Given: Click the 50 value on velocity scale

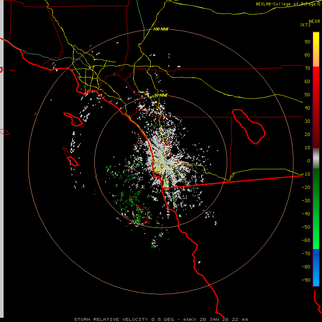Looking at the screenshot, I should pyautogui.click(x=307, y=95).
